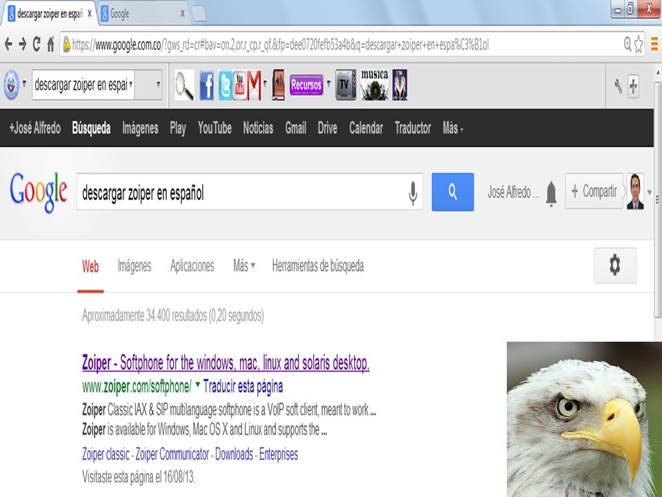Click the zoom magnifier in the address bar
Viewport: 662px width, 497px height.
pos(628,43)
